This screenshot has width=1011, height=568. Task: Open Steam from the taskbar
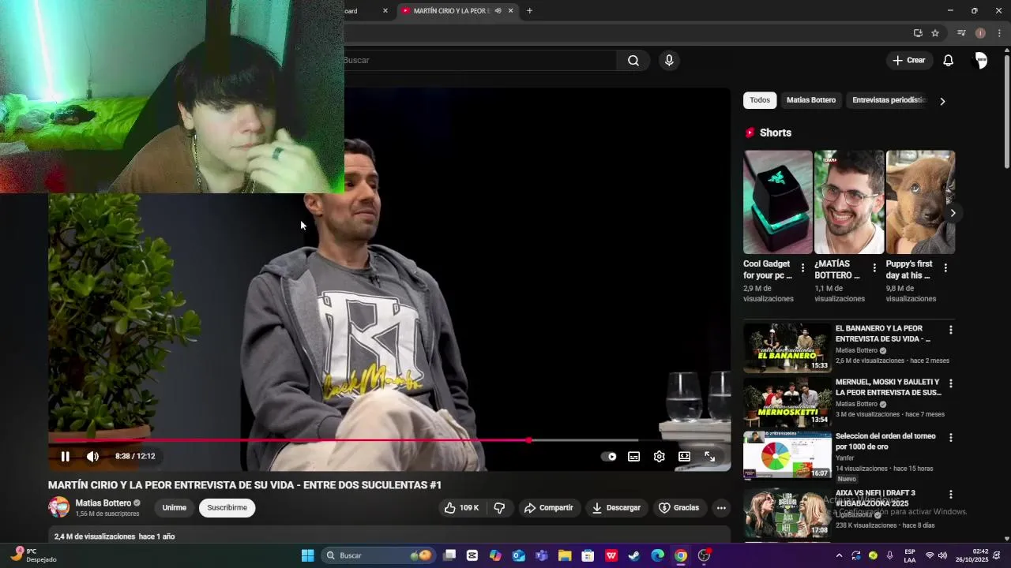coord(634,555)
